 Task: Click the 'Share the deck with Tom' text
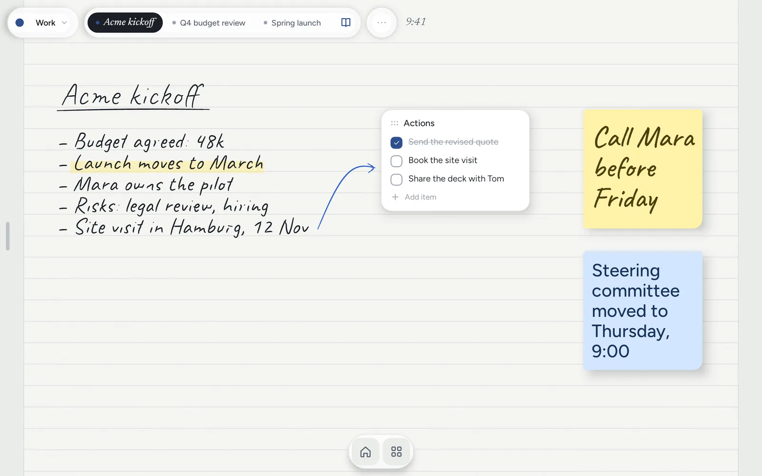click(456, 179)
